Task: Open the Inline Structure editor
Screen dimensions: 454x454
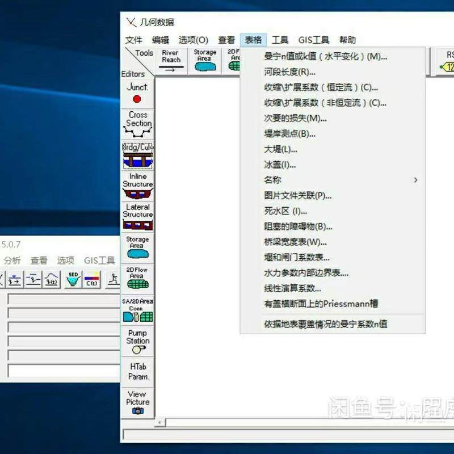Action: coord(137,186)
